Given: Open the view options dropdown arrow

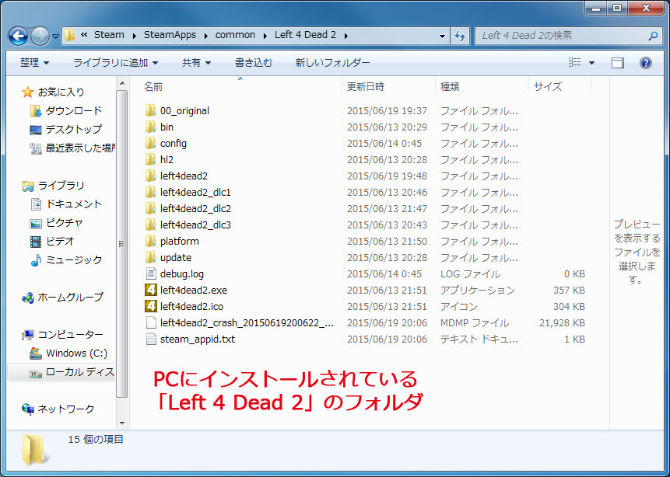Looking at the screenshot, I should 592,63.
